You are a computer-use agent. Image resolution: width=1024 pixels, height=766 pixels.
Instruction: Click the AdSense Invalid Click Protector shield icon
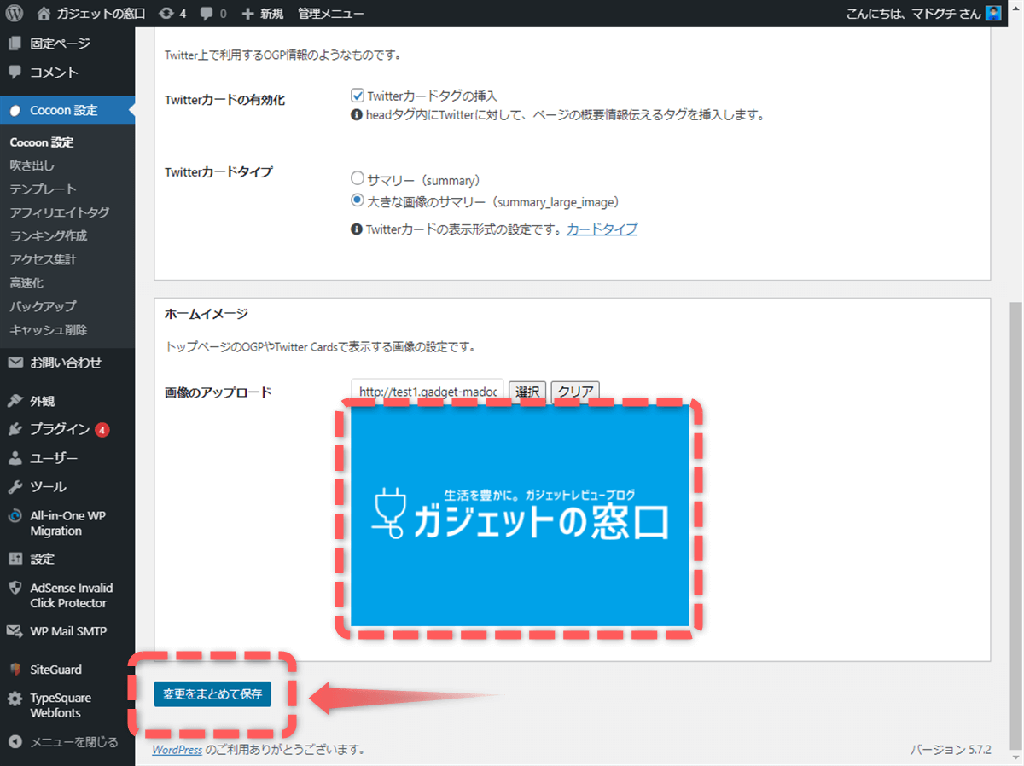coord(15,588)
